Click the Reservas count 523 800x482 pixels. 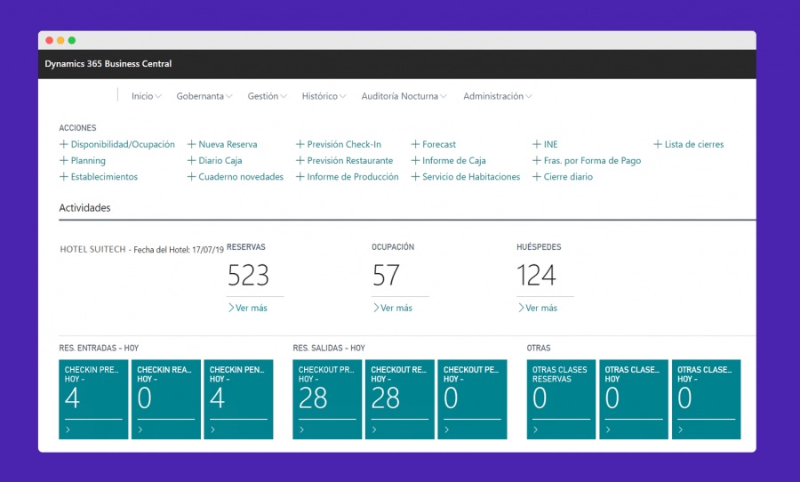248,275
